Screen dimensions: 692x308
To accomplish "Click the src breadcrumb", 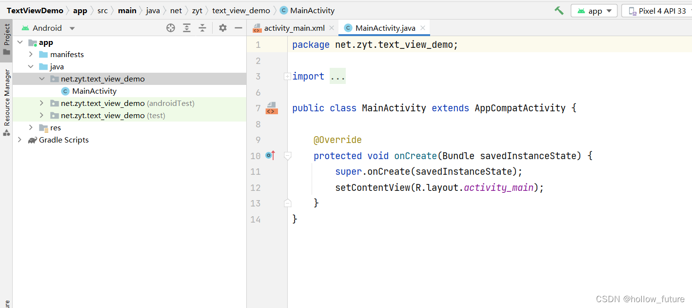I will [x=102, y=10].
